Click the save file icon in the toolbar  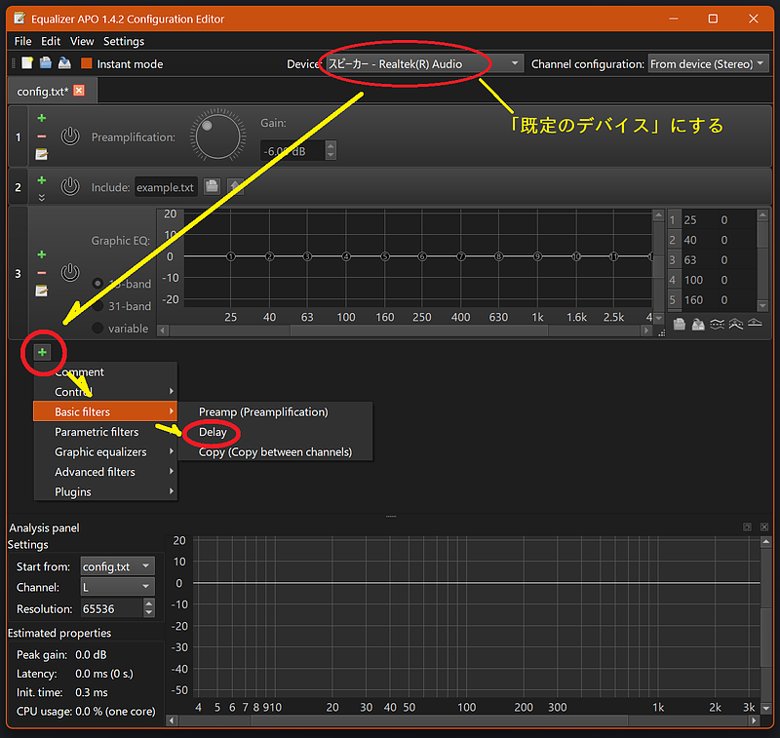(64, 63)
